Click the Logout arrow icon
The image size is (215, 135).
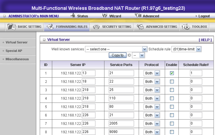click(x=196, y=16)
